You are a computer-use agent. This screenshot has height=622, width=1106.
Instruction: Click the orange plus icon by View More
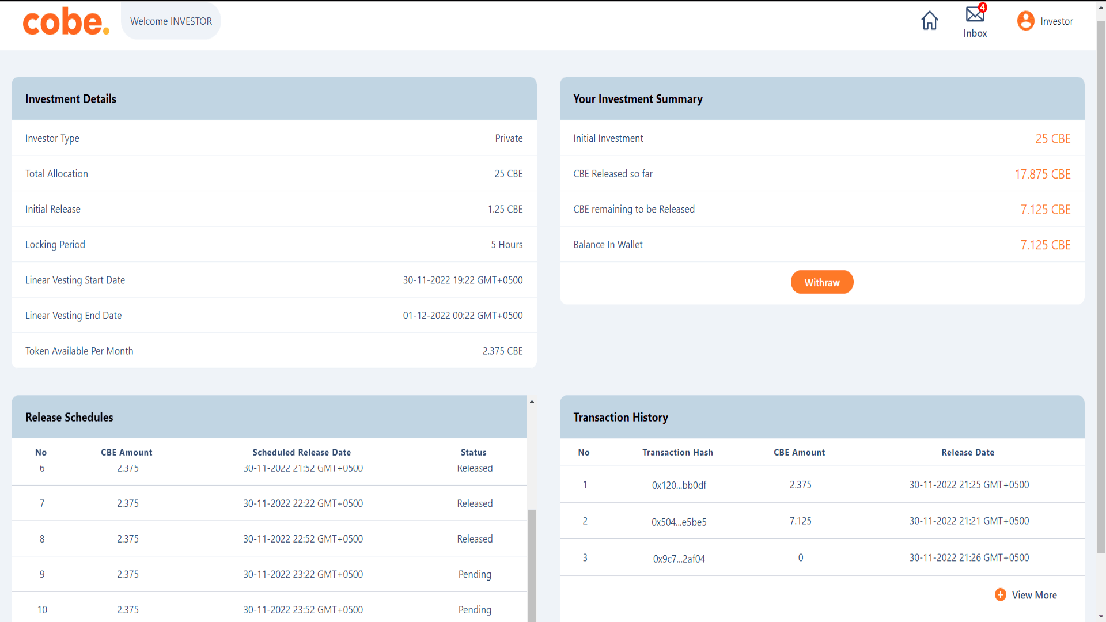click(1000, 595)
